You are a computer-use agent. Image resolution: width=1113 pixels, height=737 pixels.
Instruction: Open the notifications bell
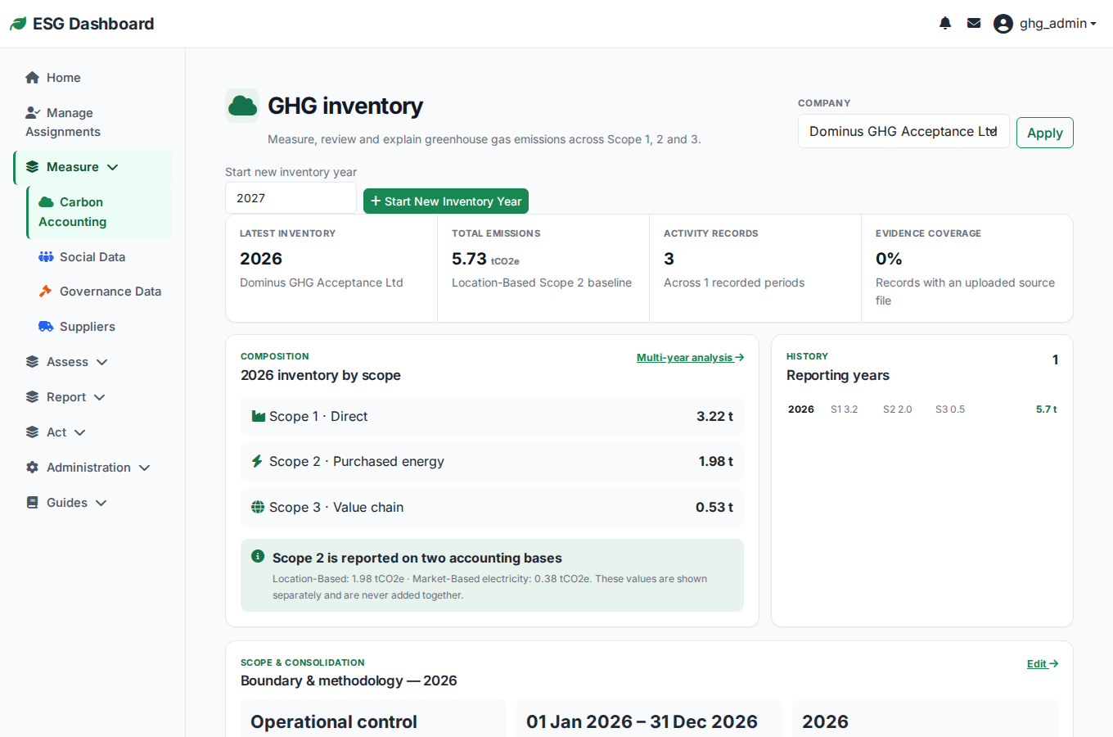coord(945,23)
